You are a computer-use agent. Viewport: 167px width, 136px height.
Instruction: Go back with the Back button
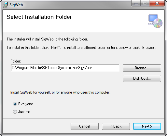[x=116, y=126]
